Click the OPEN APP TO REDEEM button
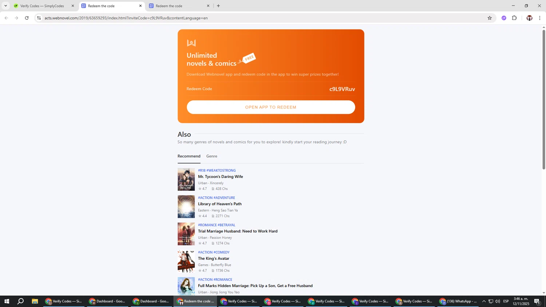546x307 pixels. point(271,107)
